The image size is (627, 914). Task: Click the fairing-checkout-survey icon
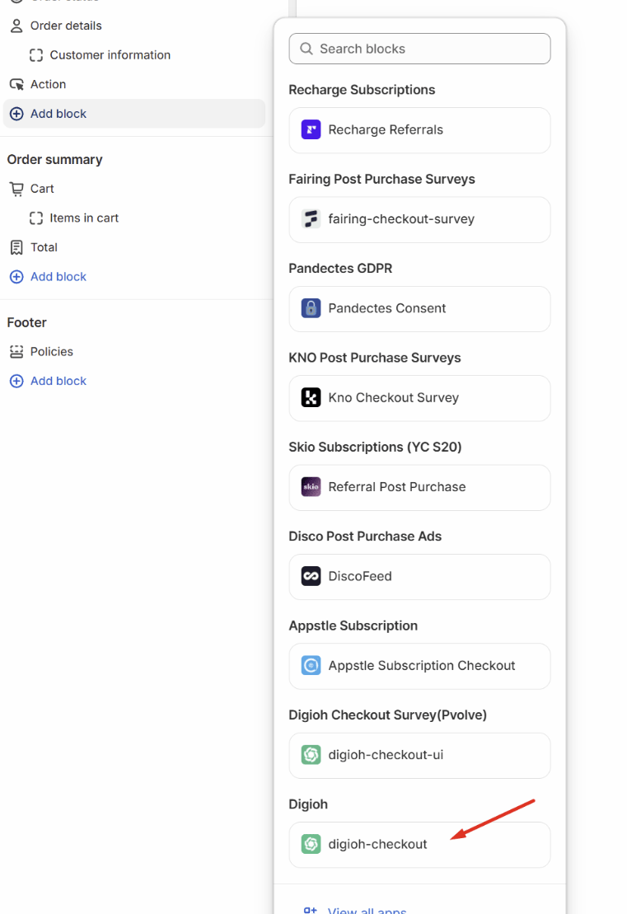click(311, 219)
